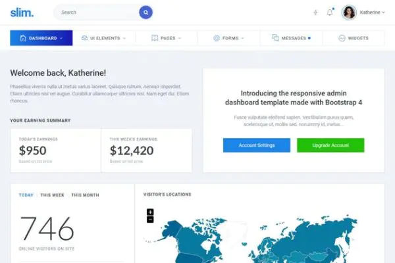
Task: Click the Widgets analytics icon
Action: tap(342, 38)
